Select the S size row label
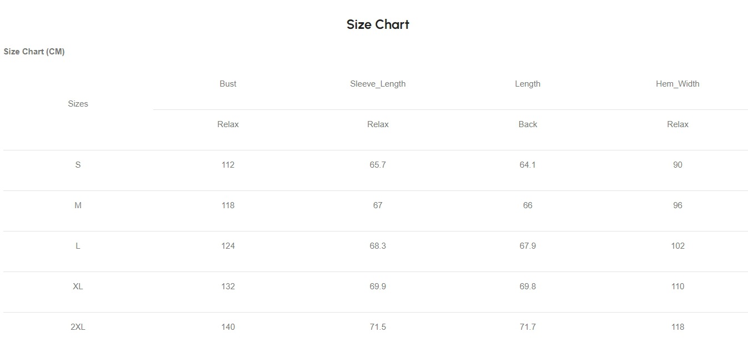The image size is (748, 352). pyautogui.click(x=78, y=165)
